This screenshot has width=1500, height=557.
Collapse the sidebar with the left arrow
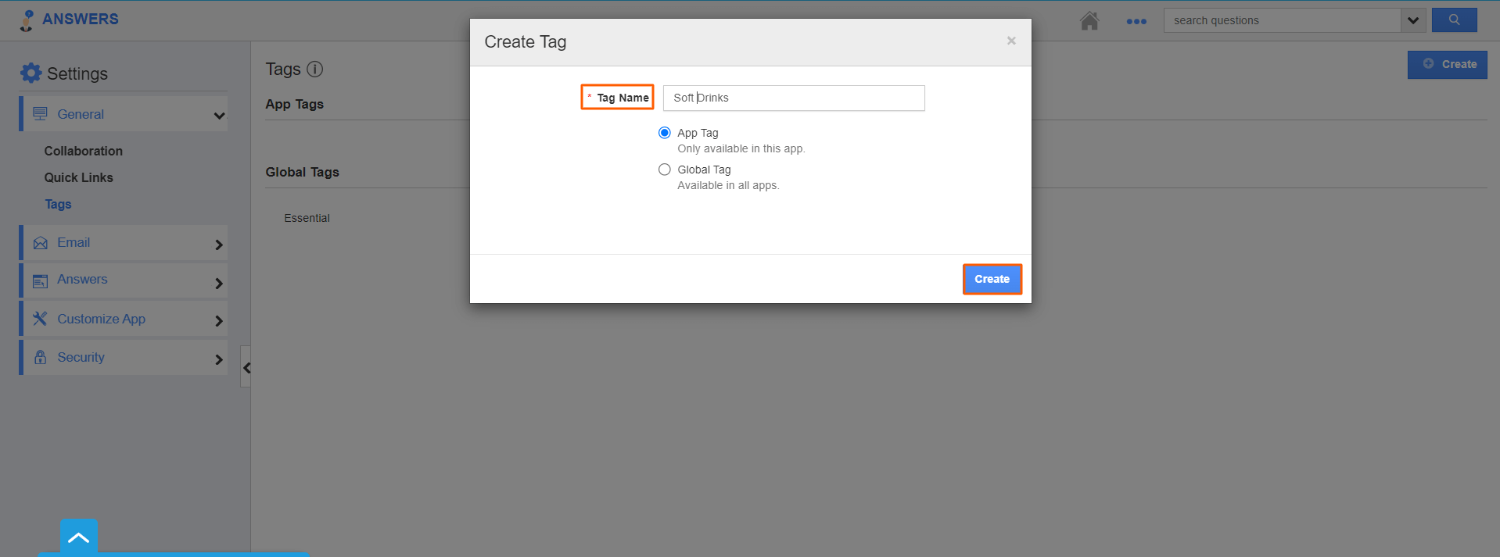coord(246,367)
